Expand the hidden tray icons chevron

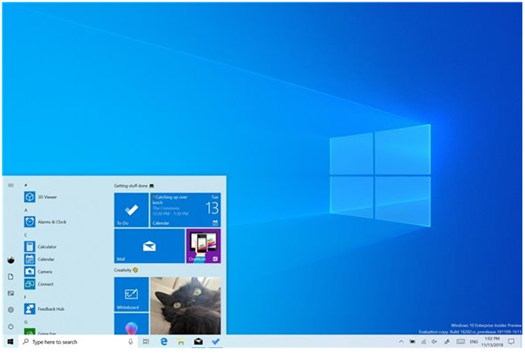401,341
